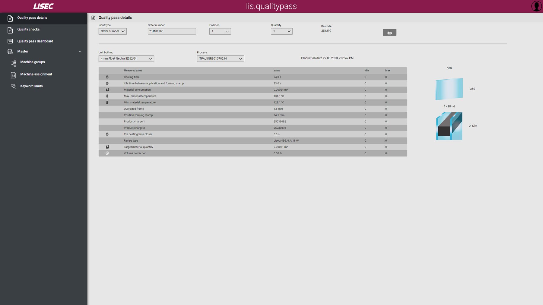This screenshot has height=305, width=543.
Task: Click the Machine groups icon
Action: point(13,63)
